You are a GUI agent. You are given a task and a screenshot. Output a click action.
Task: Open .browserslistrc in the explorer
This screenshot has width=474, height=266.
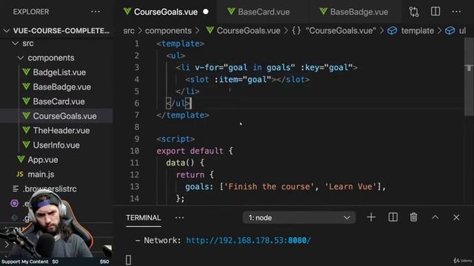click(50, 189)
